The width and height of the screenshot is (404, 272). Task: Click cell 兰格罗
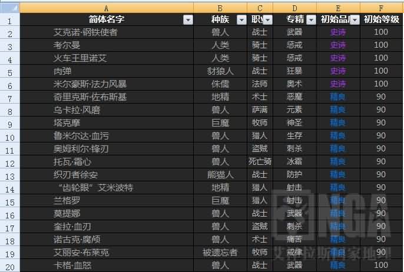(107, 201)
